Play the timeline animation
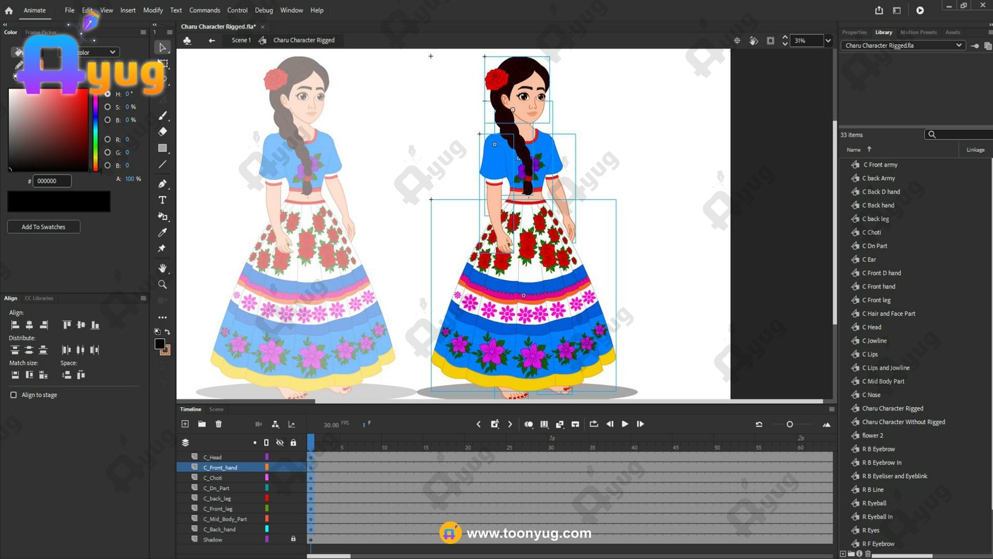Viewport: 993px width, 559px height. [625, 424]
